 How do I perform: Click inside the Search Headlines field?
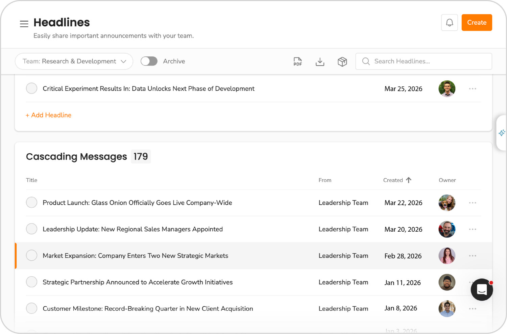424,61
